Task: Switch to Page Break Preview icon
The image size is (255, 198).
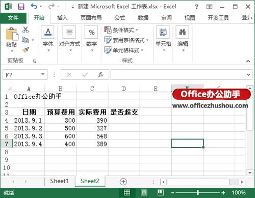Action: point(160,192)
